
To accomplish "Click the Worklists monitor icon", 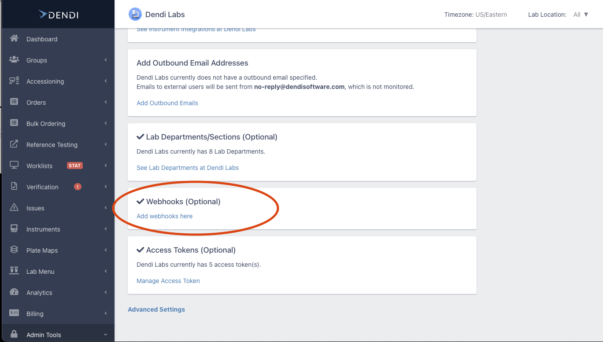I will 14,165.
